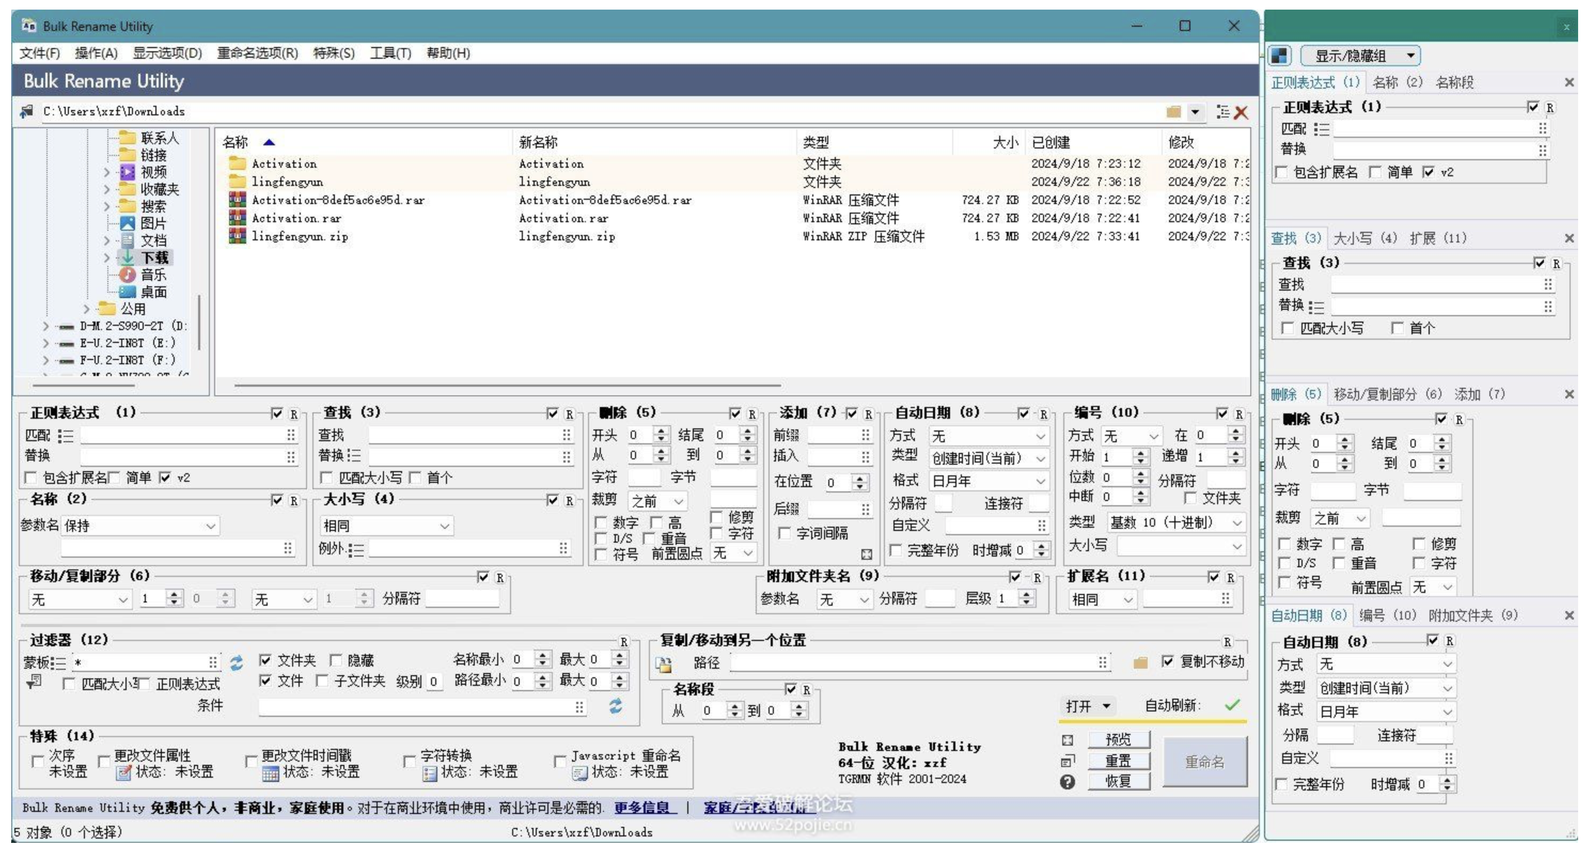Click the tree list icon next to the path dropdown
The width and height of the screenshot is (1584, 845).
tap(1222, 111)
